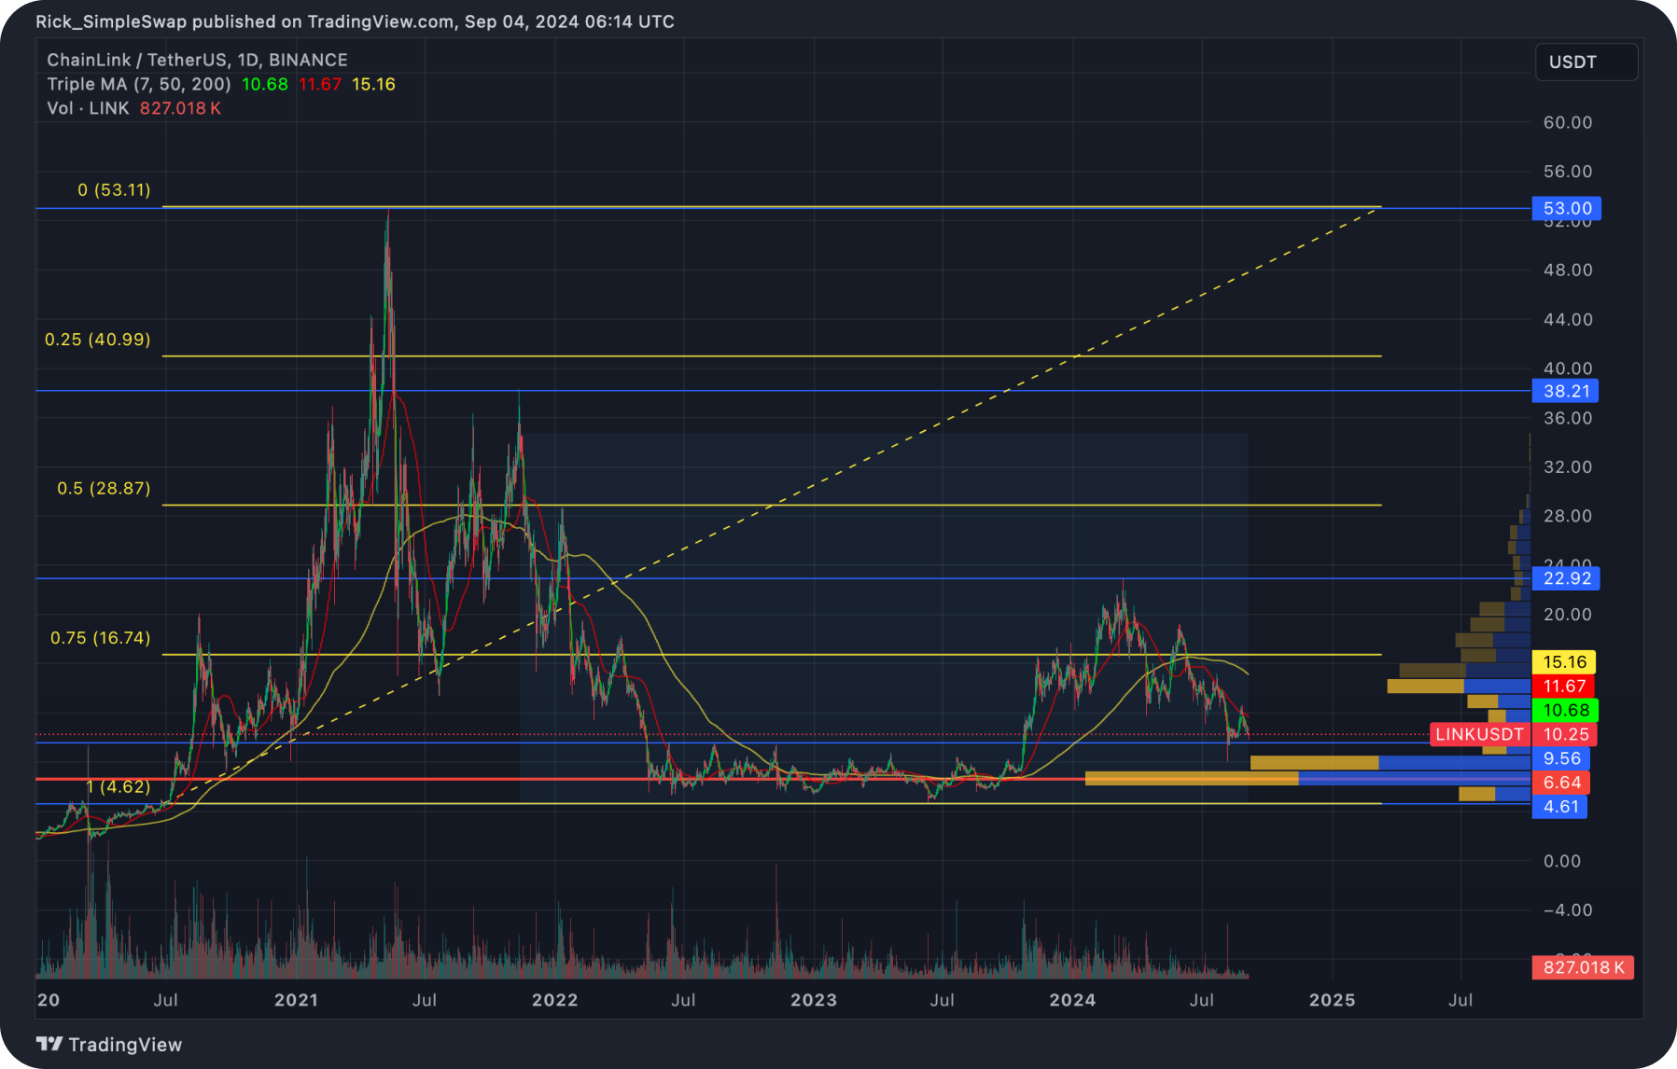Click the 2024 label on the time axis

pyautogui.click(x=1073, y=1001)
